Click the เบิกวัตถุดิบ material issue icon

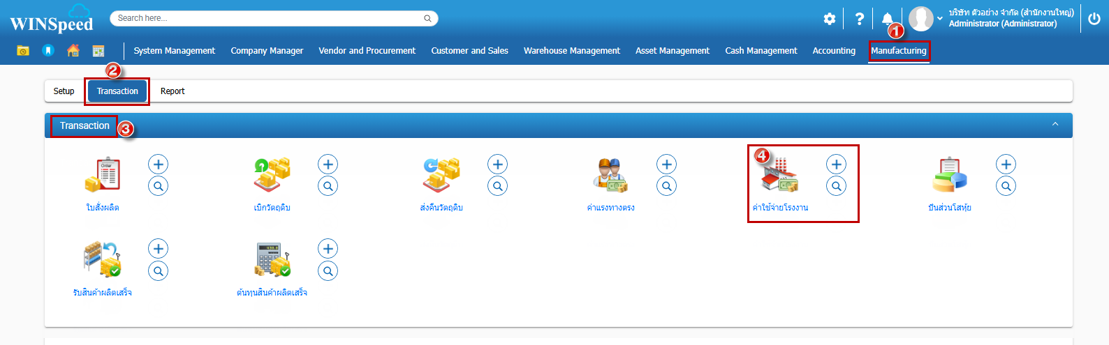272,175
